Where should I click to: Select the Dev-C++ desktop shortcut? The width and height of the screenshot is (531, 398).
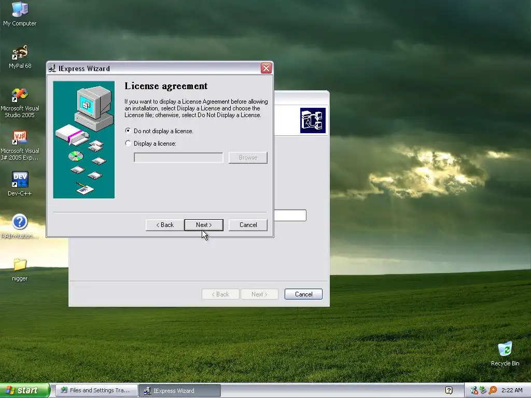coord(20,184)
